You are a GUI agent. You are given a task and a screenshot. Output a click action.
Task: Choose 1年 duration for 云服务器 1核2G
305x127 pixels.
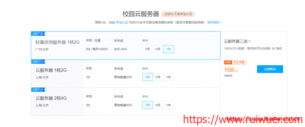[x=168, y=77]
